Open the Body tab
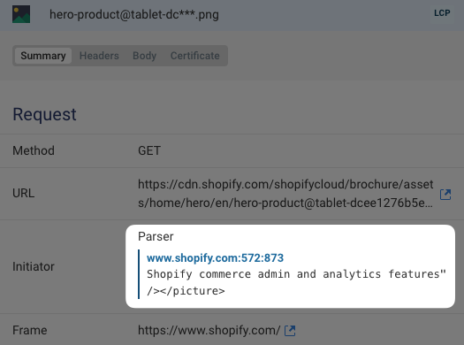 coord(144,56)
